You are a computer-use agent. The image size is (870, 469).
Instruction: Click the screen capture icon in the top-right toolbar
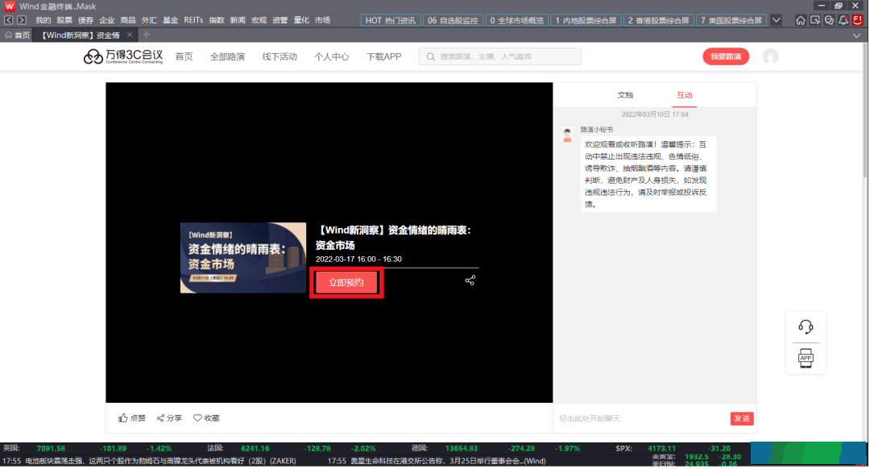click(x=814, y=20)
